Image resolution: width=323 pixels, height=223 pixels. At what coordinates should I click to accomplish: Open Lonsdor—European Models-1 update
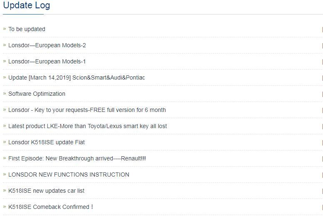47,61
